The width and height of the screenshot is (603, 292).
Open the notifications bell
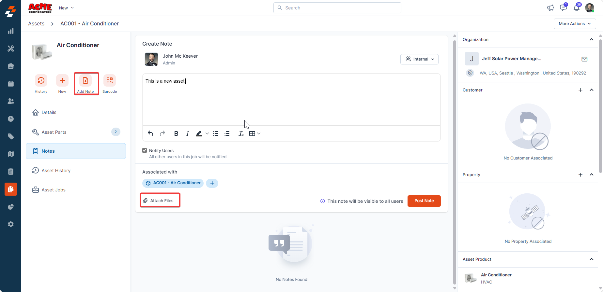577,8
